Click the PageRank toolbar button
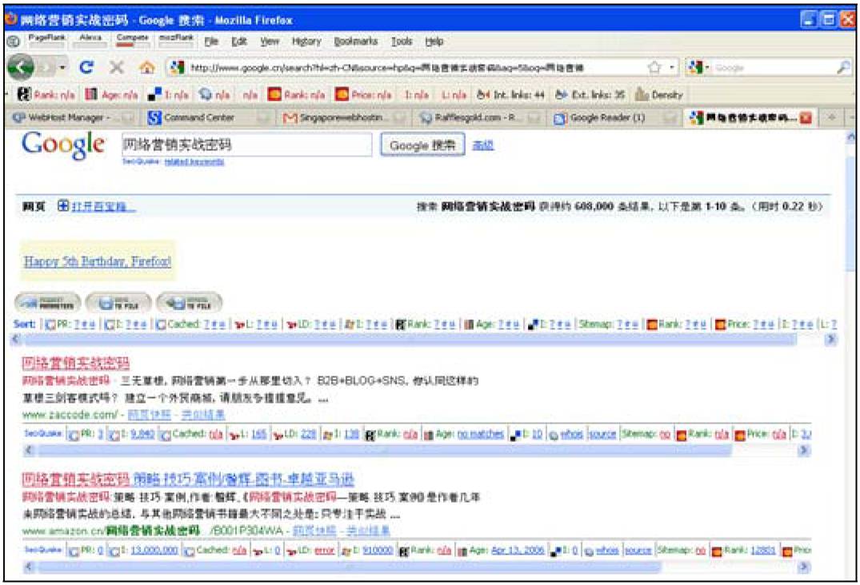Image resolution: width=860 pixels, height=585 pixels. pyautogui.click(x=46, y=40)
